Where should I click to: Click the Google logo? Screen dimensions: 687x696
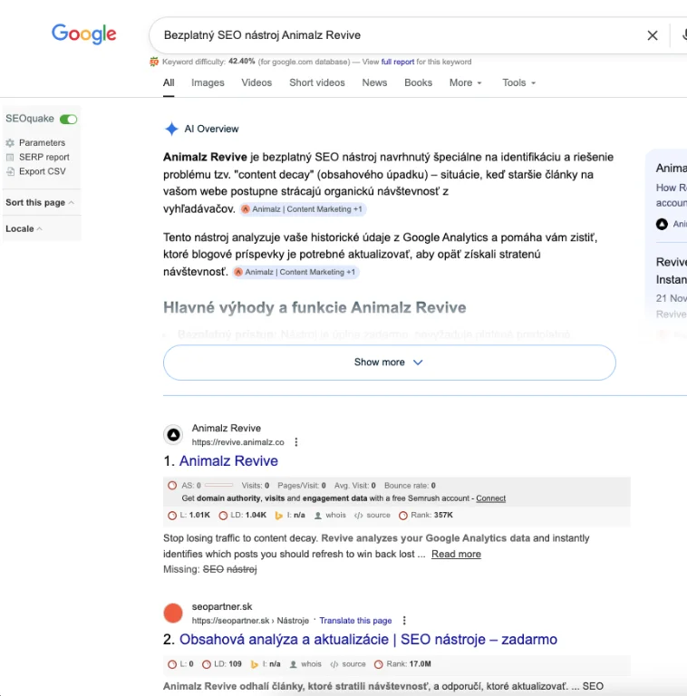[83, 34]
